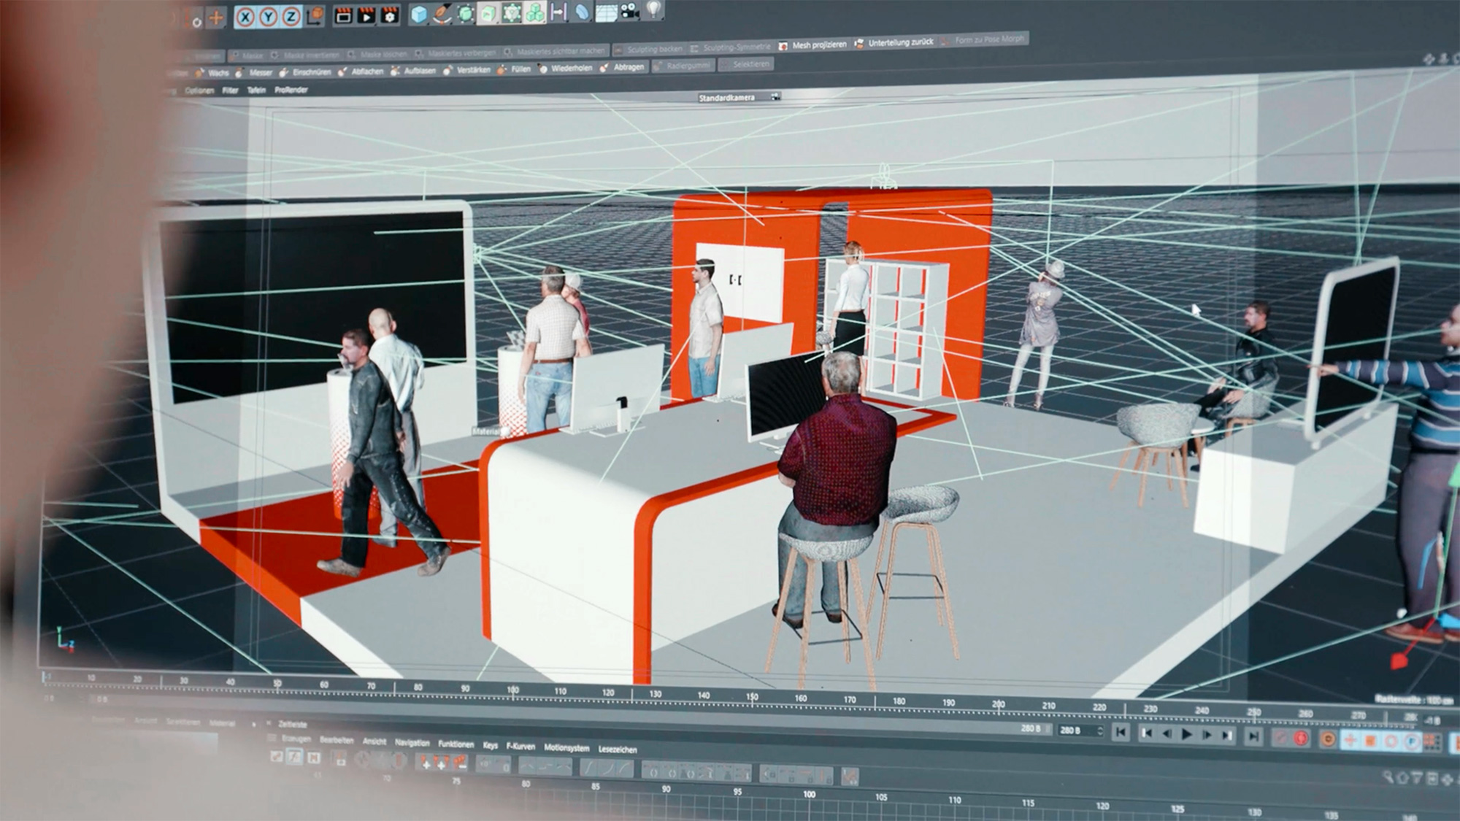Open the timeline F-Kurven menu
This screenshot has width=1460, height=821.
click(x=521, y=746)
